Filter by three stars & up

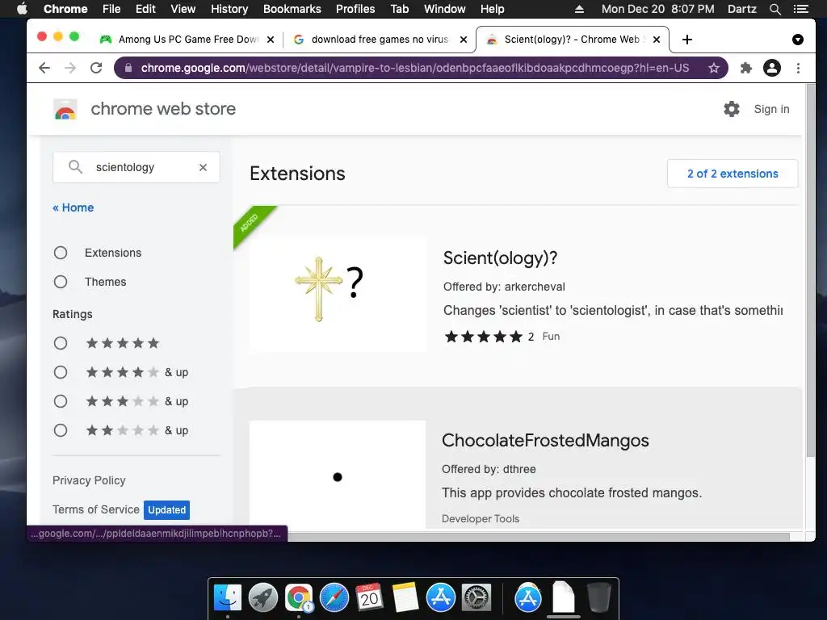click(61, 402)
